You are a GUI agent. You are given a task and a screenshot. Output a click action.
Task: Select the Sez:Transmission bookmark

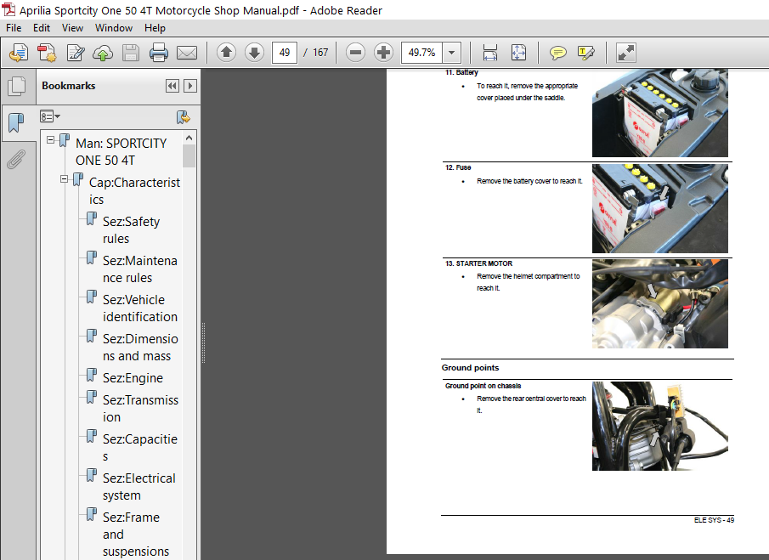tap(140, 409)
